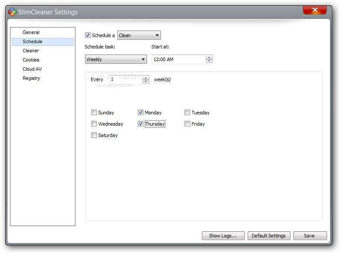The height and width of the screenshot is (254, 341).
Task: Open the Clean task type dropdown
Action: tap(139, 35)
